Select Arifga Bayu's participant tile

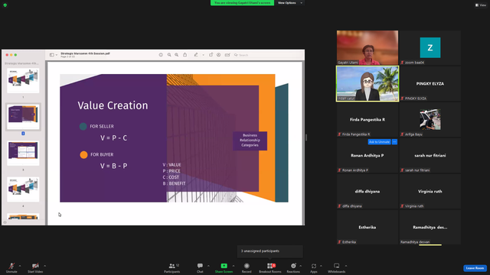430,120
